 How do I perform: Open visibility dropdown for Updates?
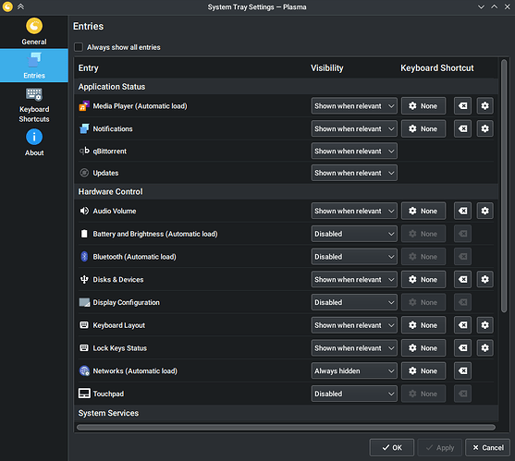[x=354, y=173]
